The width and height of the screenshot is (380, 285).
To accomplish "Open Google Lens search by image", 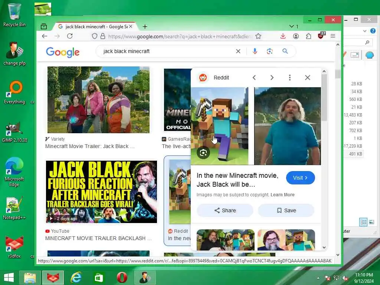I will (270, 51).
